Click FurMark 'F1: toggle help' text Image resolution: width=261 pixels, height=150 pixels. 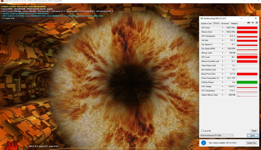click(8, 18)
